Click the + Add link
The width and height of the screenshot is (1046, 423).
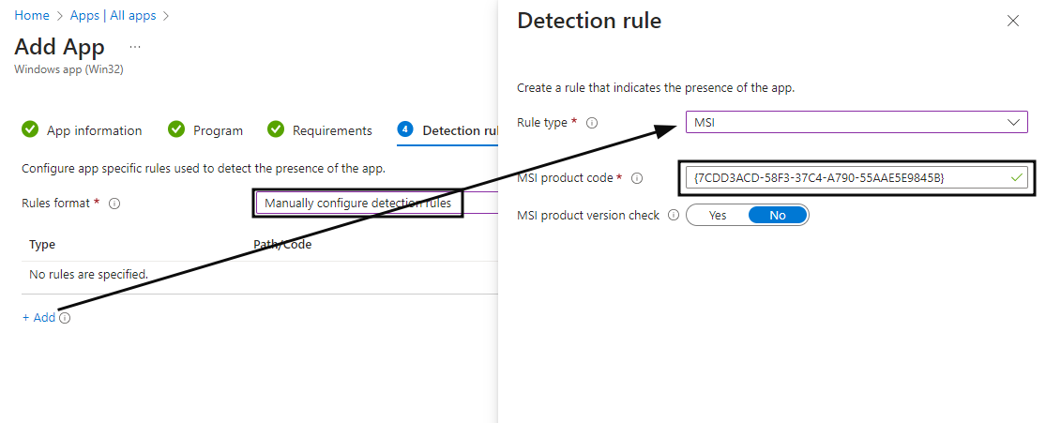38,318
